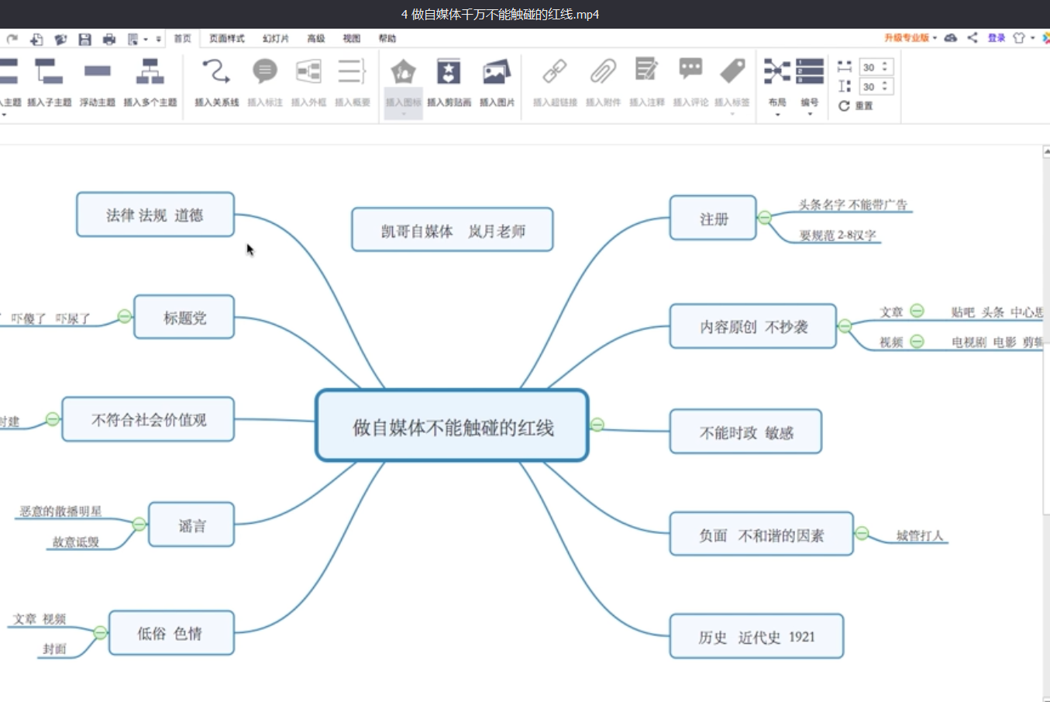Collapse the 不符合社会价值观 branch
This screenshot has height=702, width=1050.
coord(53,419)
